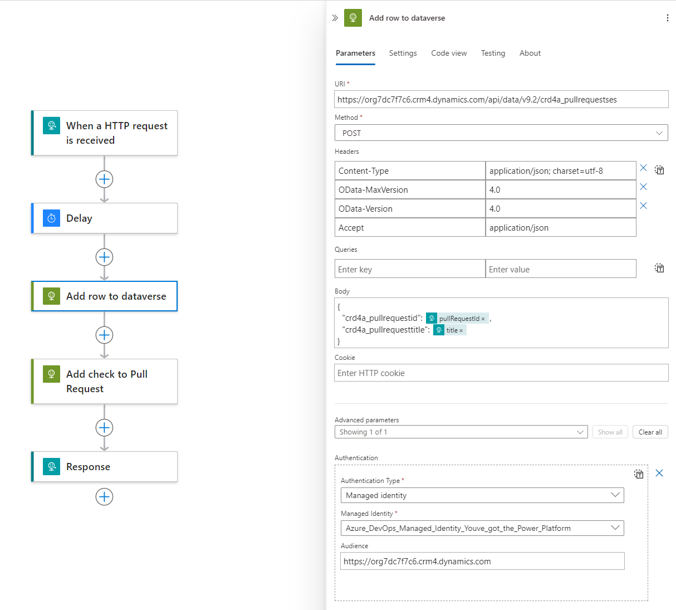
Task: Click the dataverse icon in the panel header
Action: pos(353,18)
